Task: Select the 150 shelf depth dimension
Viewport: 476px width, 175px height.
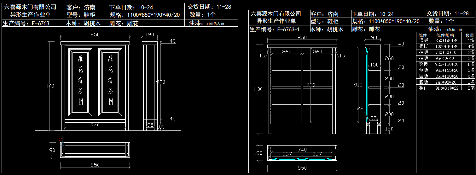Action: click(374, 65)
